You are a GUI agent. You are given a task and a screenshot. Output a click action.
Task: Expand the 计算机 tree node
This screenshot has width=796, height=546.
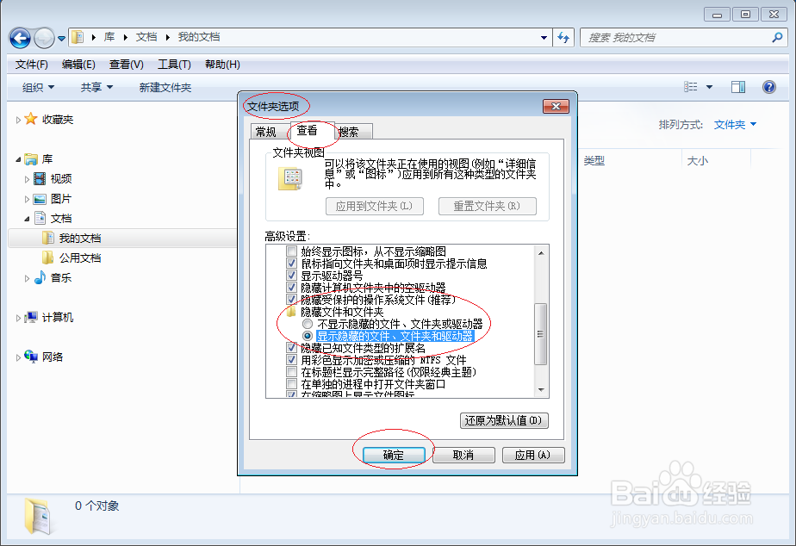19,317
